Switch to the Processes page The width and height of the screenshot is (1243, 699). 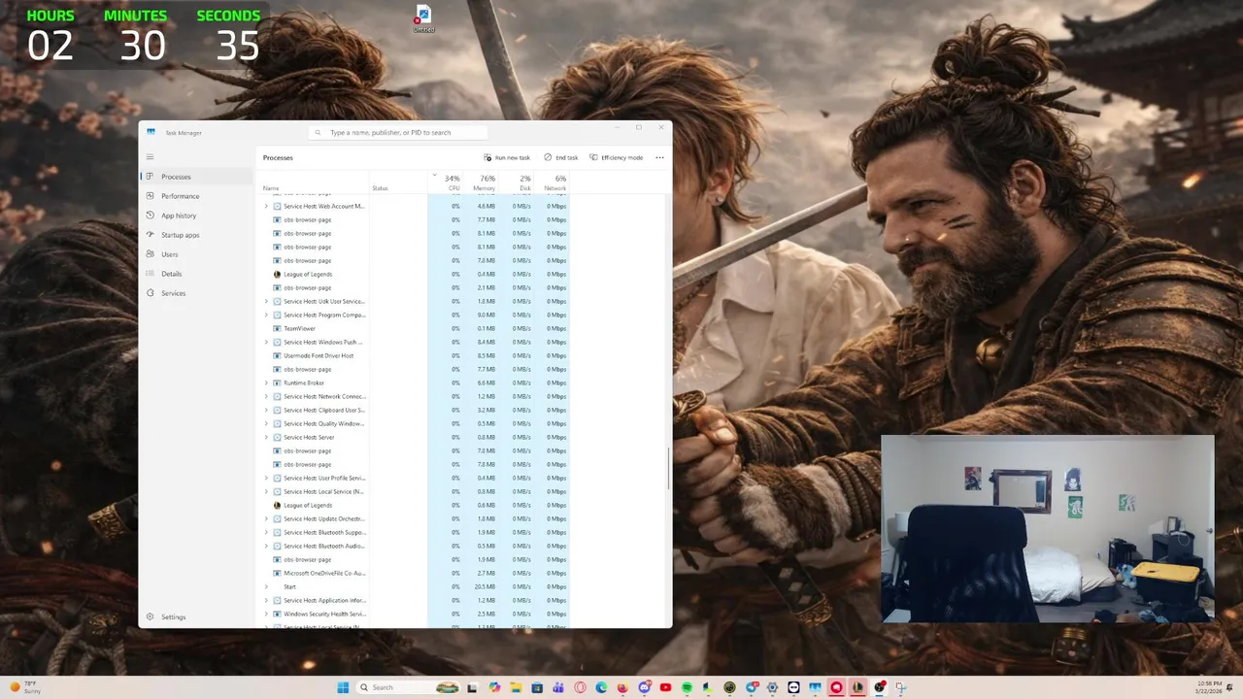197,177
